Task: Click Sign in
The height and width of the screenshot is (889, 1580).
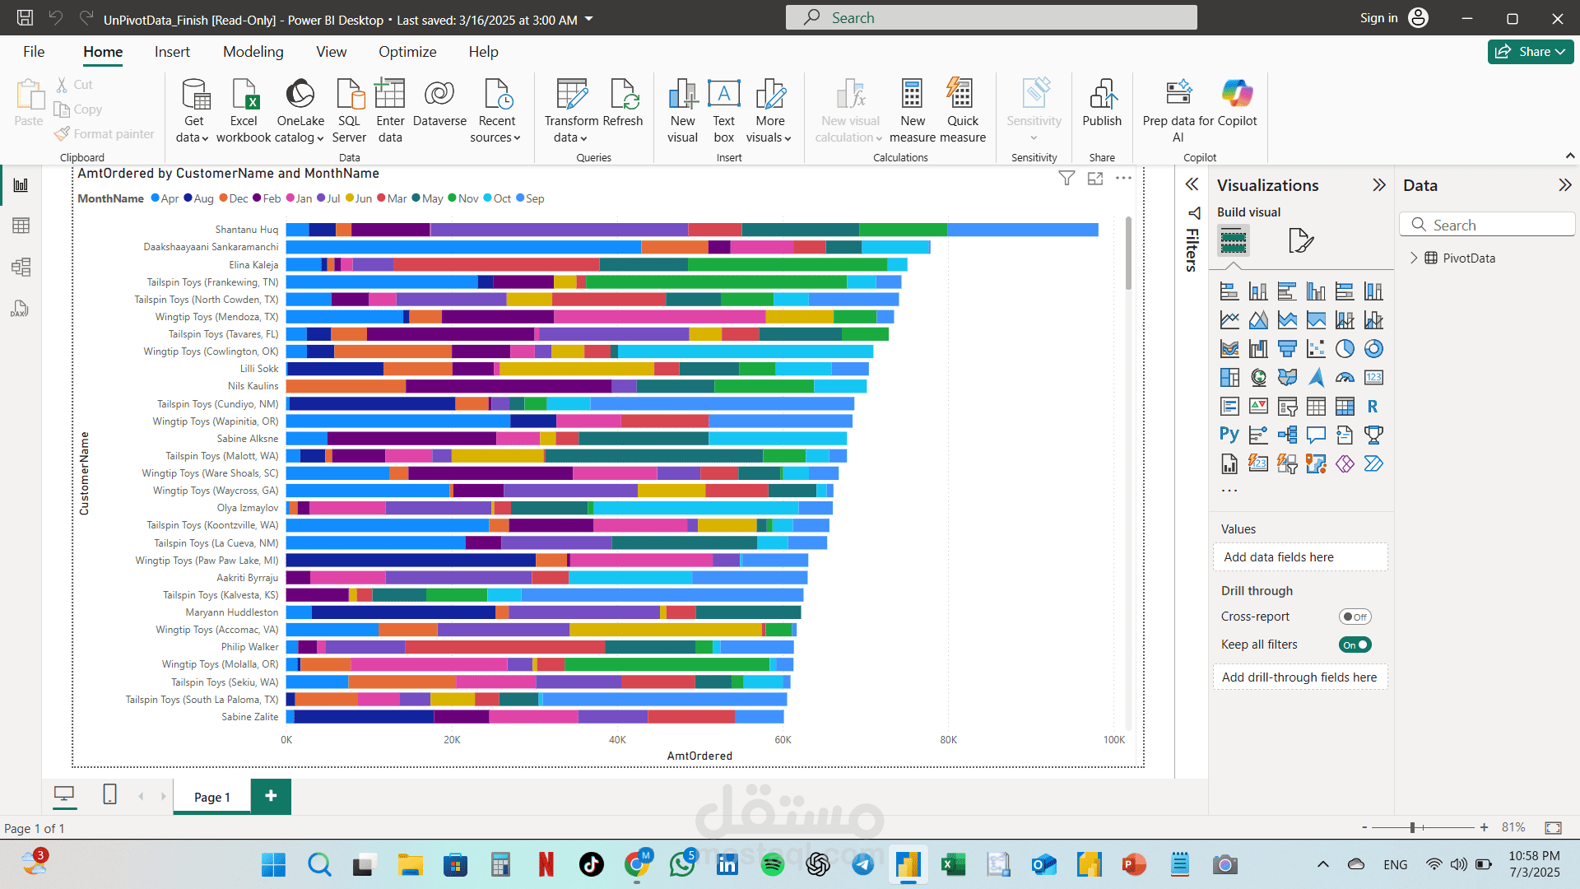Action: point(1378,18)
